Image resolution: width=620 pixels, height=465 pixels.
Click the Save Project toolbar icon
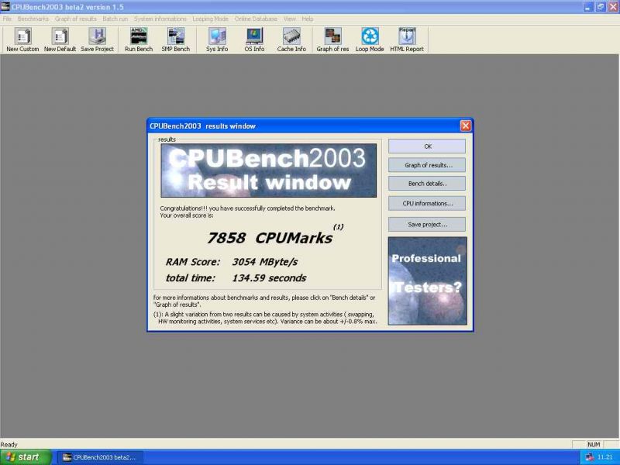98,40
